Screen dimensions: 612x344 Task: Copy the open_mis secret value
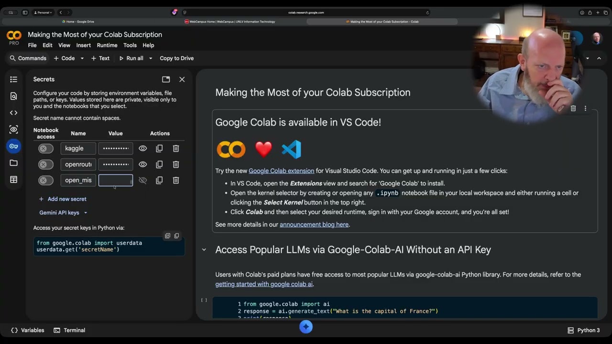(x=159, y=180)
